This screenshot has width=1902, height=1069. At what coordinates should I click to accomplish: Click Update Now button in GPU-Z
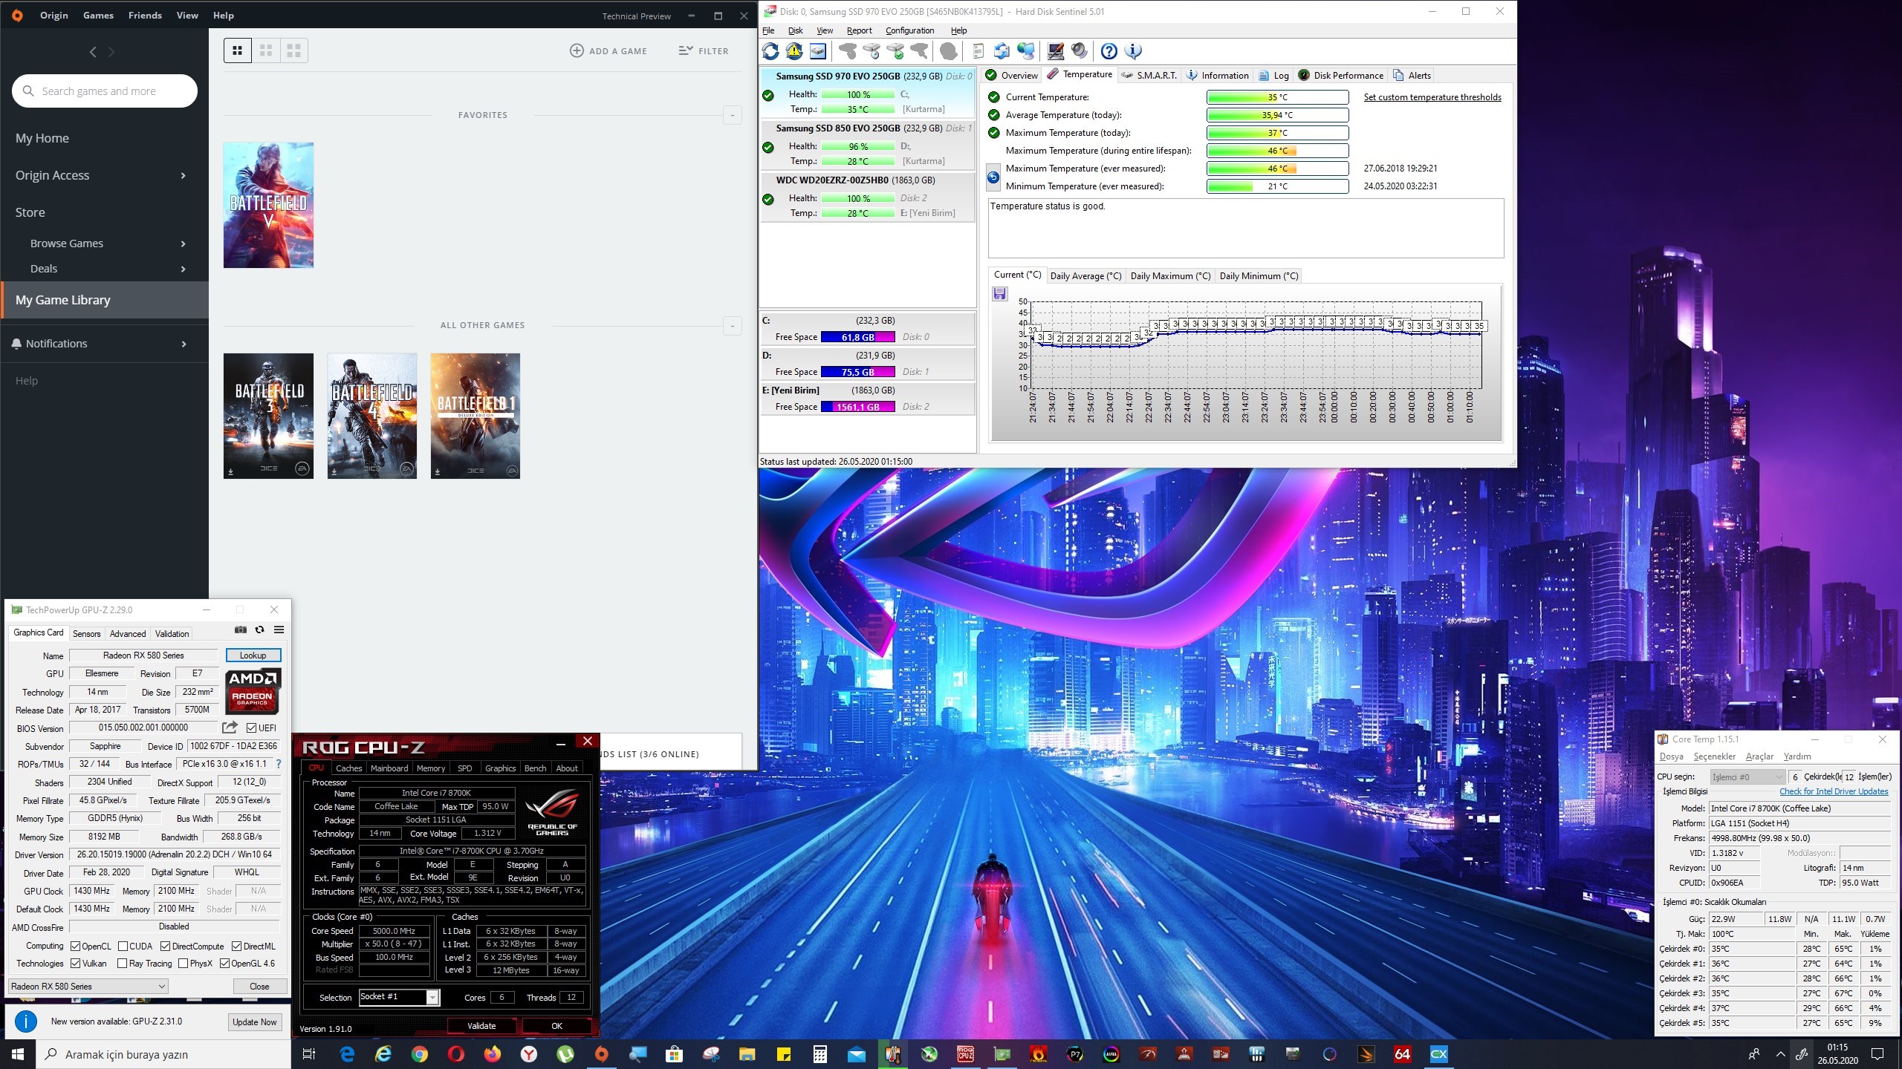(x=254, y=1022)
